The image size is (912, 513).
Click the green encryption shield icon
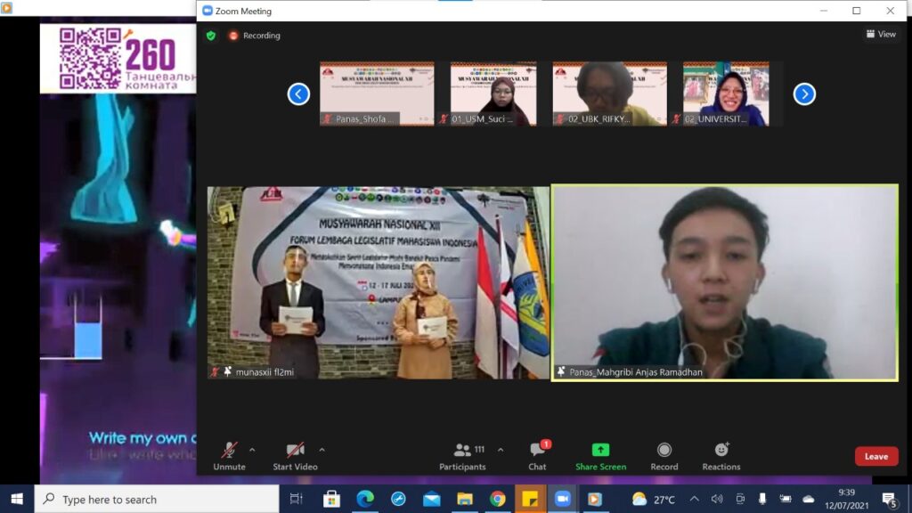[211, 36]
